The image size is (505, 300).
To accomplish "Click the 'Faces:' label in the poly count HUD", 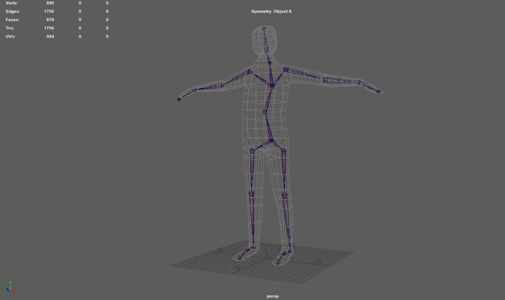I will coord(12,19).
